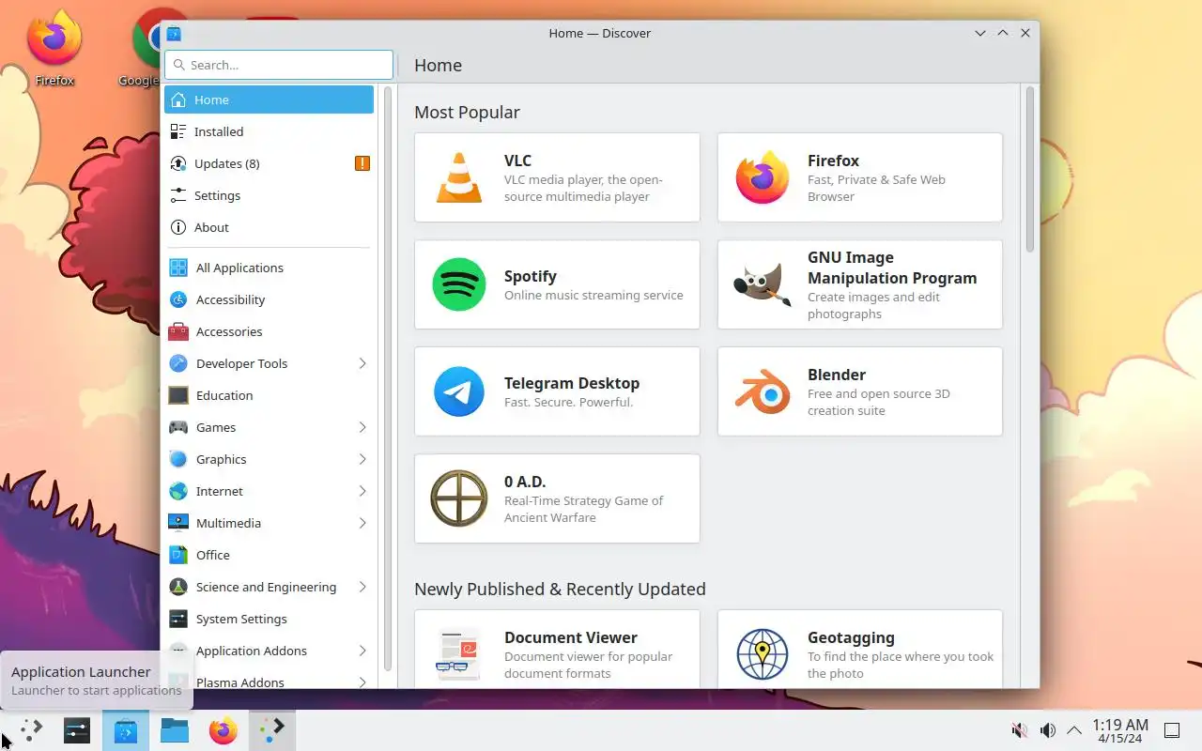Click 'Online music streaming service' text
This screenshot has width=1202, height=751.
593,295
